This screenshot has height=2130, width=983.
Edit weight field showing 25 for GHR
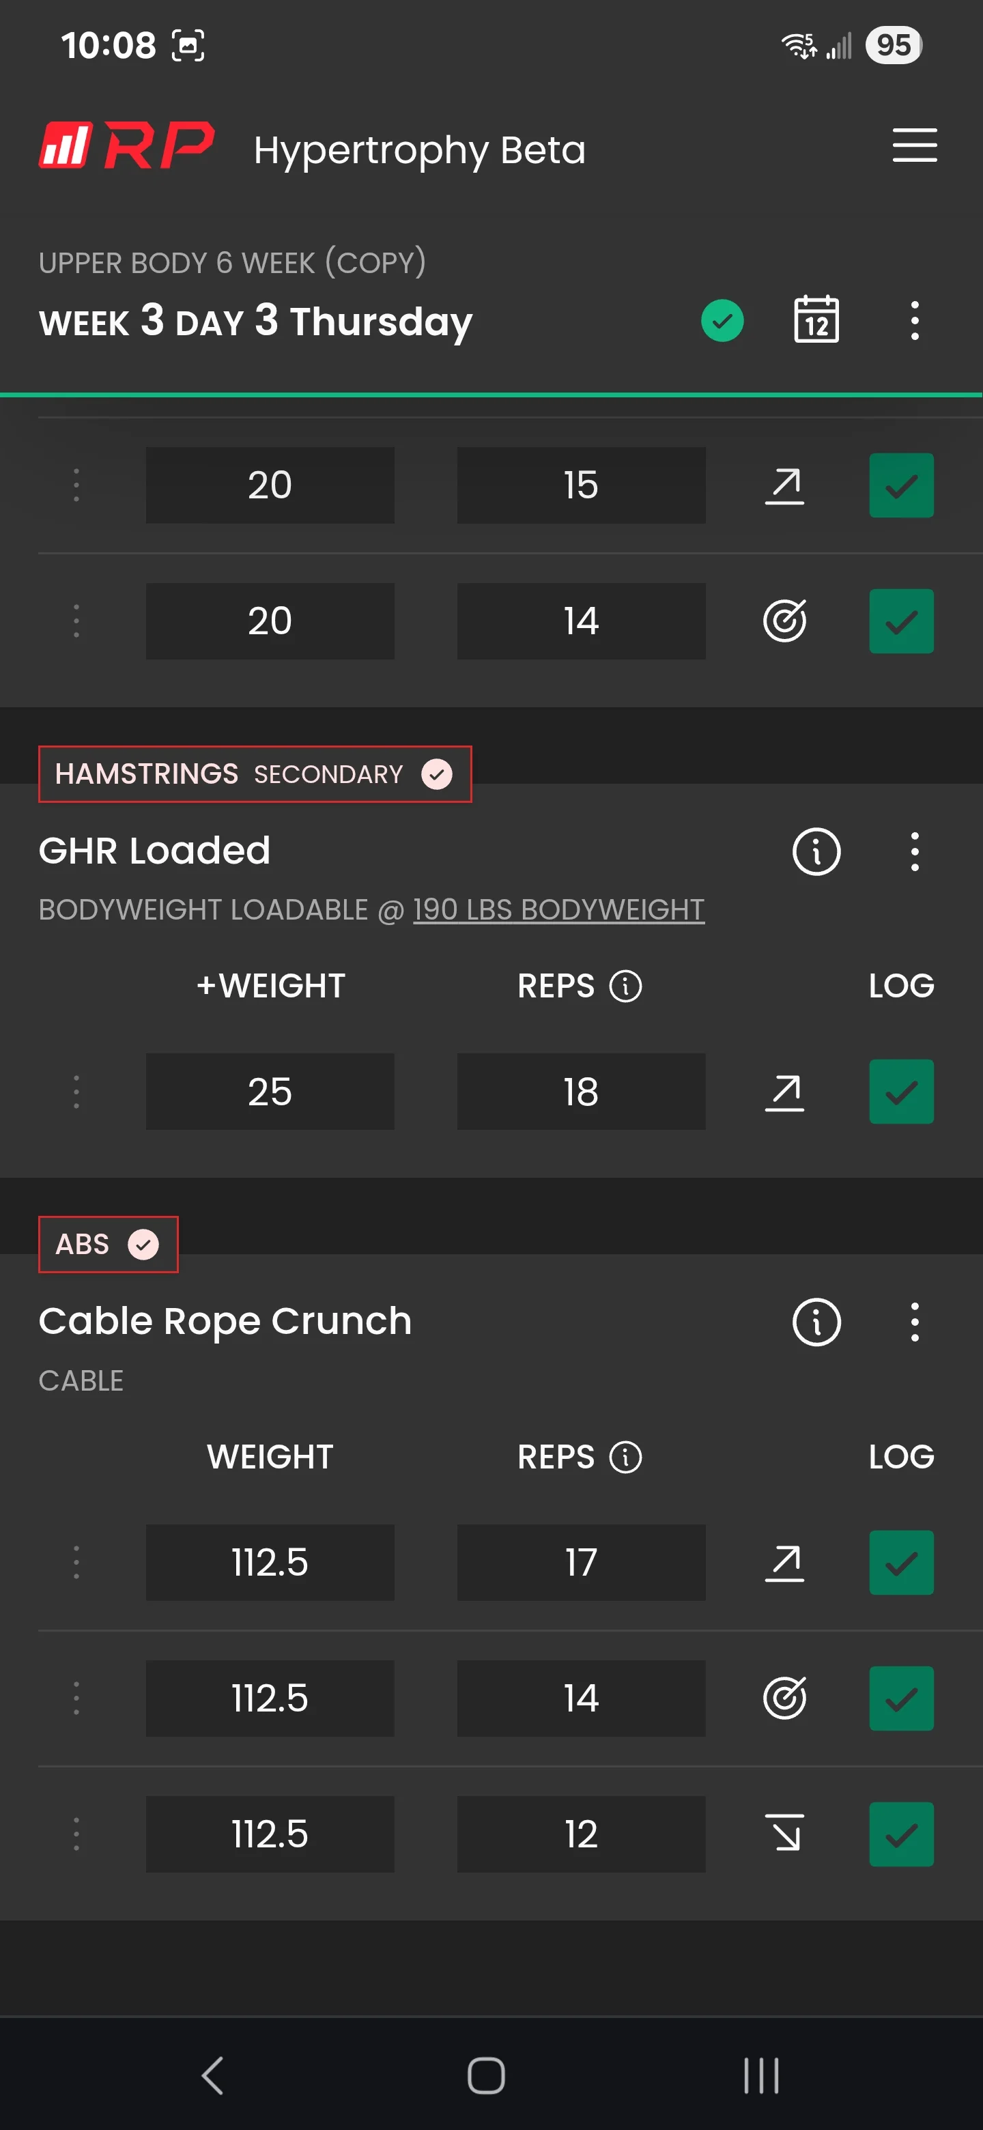(x=270, y=1092)
